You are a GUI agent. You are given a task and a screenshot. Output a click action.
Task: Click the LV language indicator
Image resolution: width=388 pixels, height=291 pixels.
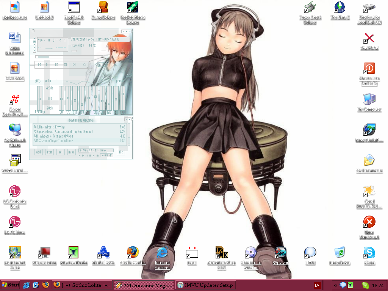pyautogui.click(x=317, y=285)
